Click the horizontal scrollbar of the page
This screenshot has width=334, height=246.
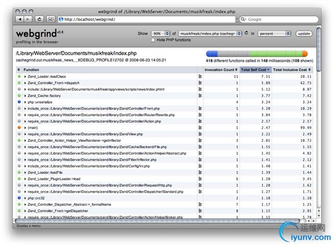tap(158, 221)
